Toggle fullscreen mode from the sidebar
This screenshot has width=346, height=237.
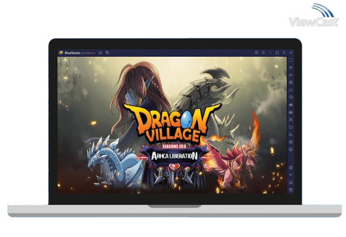tap(291, 60)
